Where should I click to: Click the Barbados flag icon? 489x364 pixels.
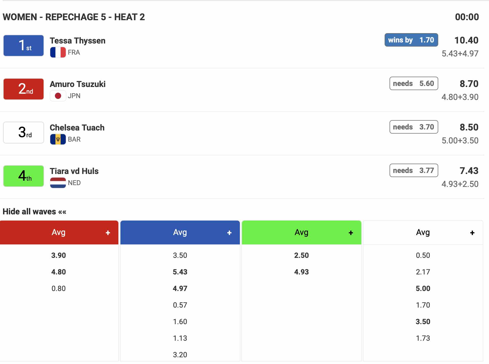coord(58,139)
